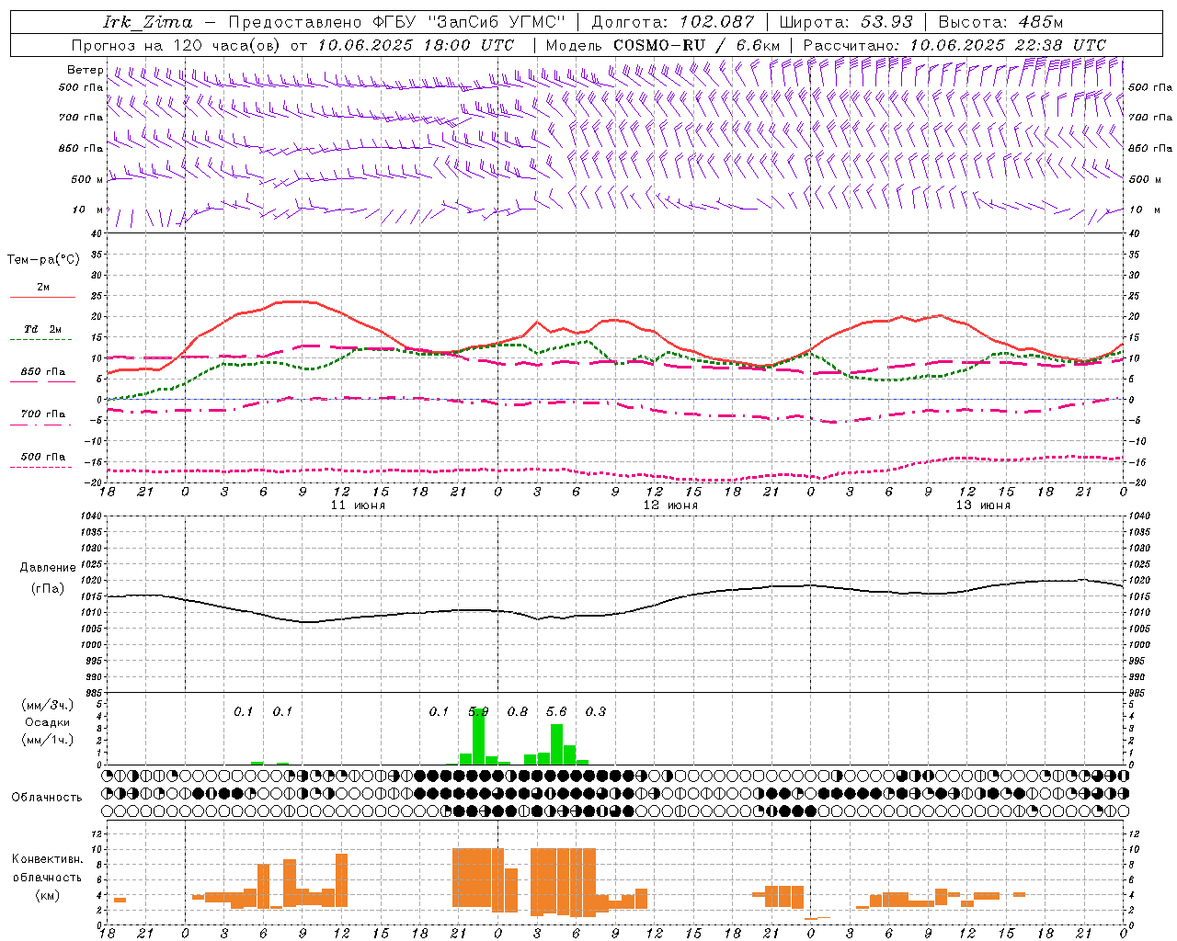Click the "11 июня" date label

pos(358,505)
